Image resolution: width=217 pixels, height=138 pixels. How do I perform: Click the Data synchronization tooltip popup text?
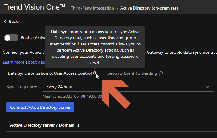(95, 47)
